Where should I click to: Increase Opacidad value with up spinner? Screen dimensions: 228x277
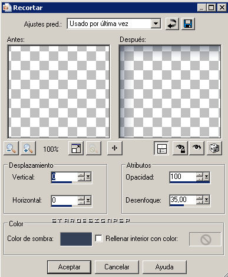[x=200, y=174]
